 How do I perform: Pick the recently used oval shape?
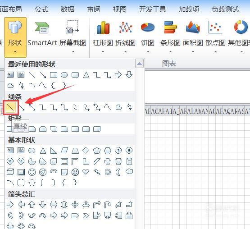pos(64,75)
